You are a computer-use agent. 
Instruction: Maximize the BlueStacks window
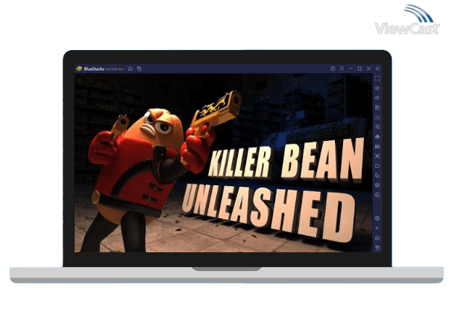[x=359, y=69]
